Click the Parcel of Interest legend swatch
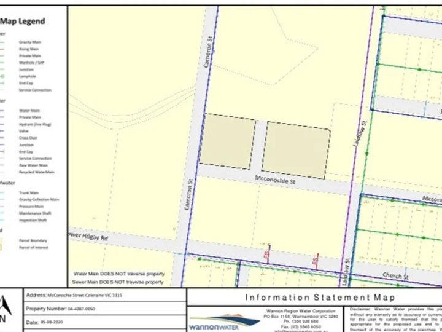Viewport: 442px width, 332px height. 1,248
